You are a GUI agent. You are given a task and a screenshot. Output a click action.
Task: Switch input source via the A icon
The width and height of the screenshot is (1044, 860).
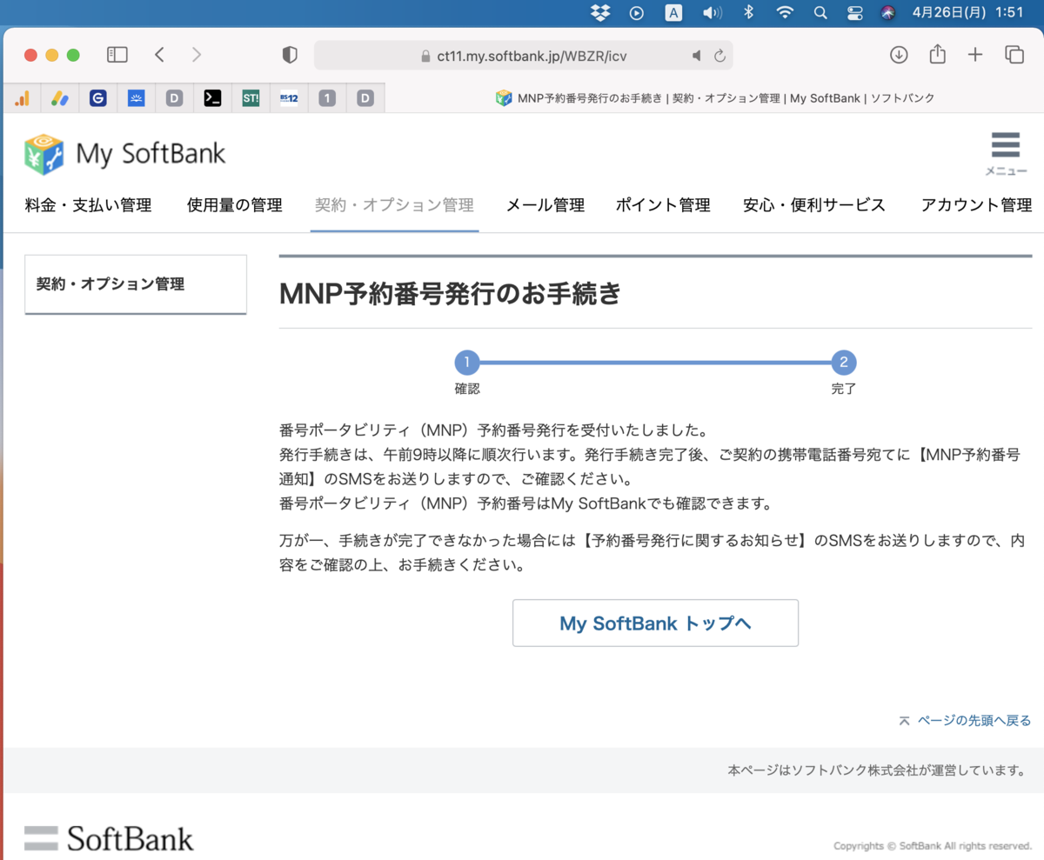pos(673,12)
